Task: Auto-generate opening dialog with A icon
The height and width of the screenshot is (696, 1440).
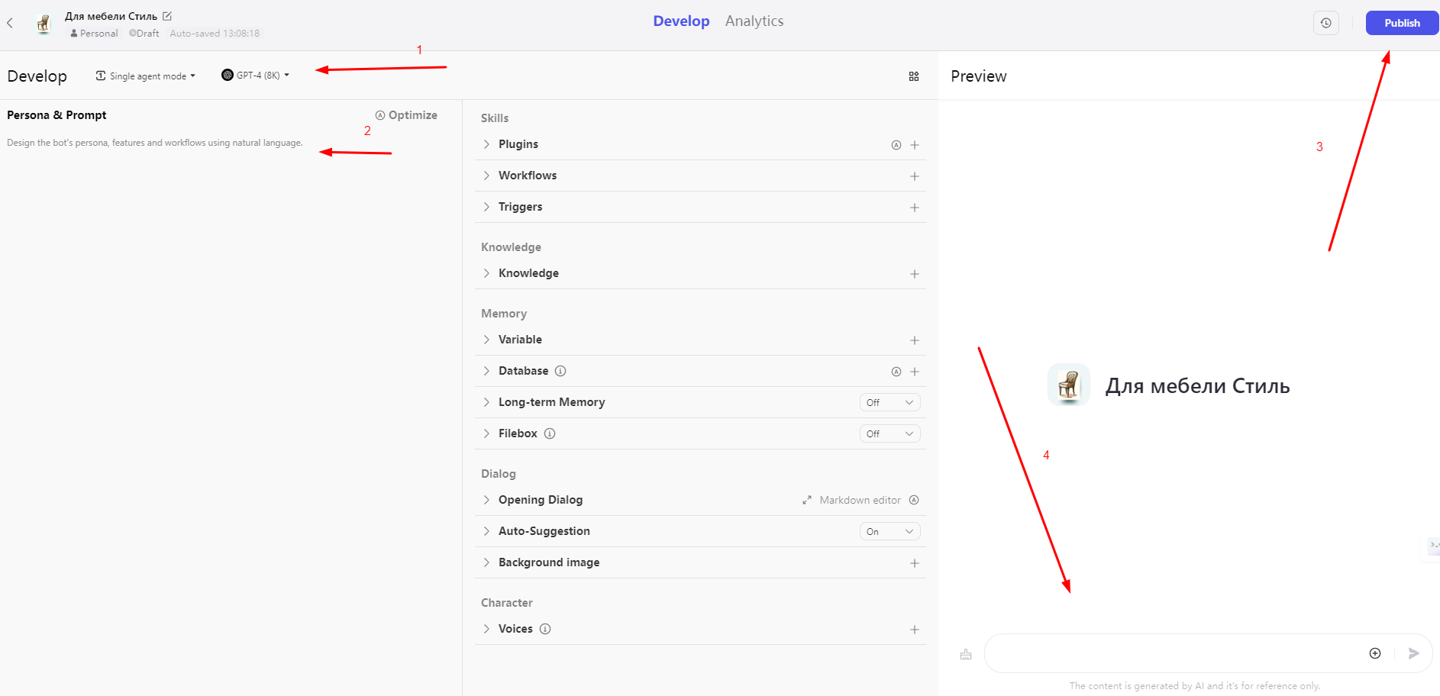Action: pos(914,500)
